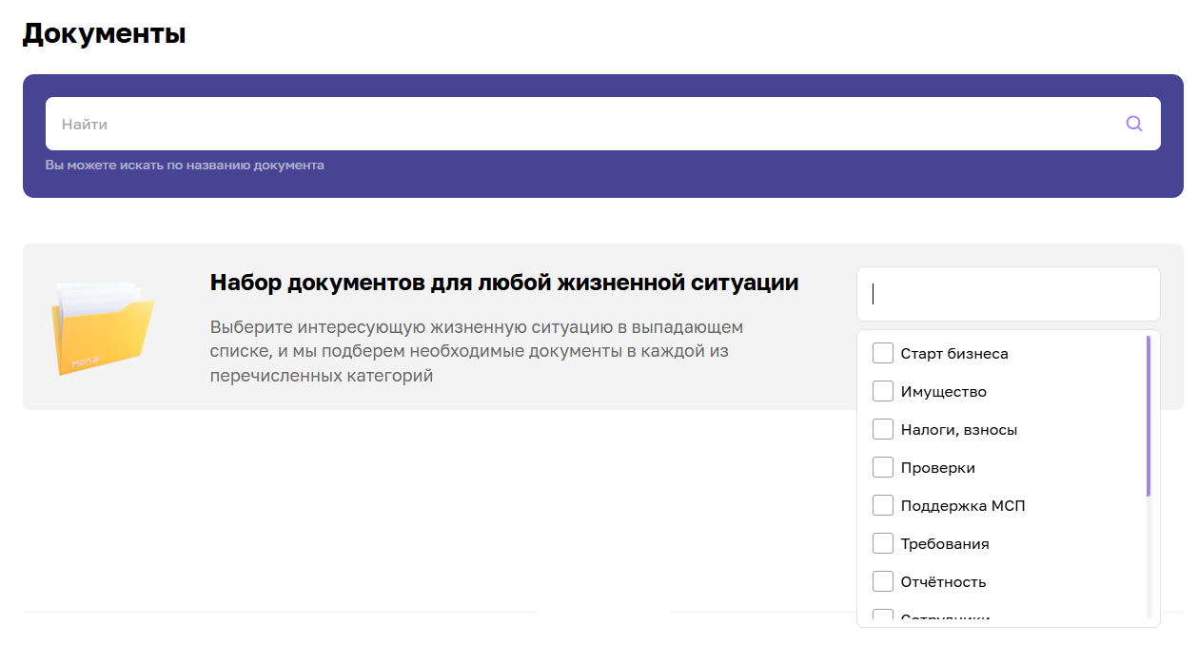This screenshot has height=645, width=1198.
Task: Click the hint Вы можете искать по названию документа
Action: coord(185,166)
